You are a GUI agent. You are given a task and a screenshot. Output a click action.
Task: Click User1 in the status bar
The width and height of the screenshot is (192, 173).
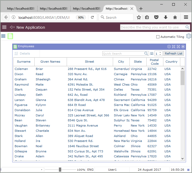coord(112,170)
